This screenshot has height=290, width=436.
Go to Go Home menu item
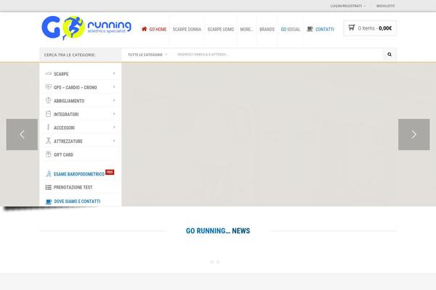pos(158,29)
